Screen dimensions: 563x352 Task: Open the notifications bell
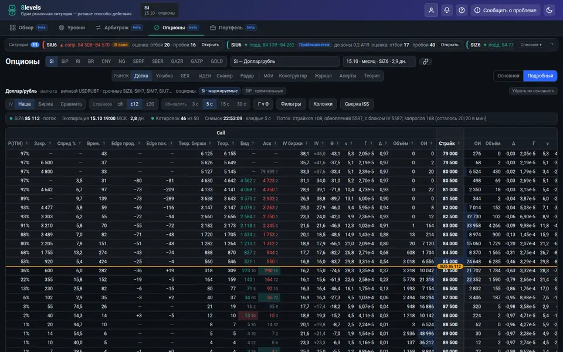click(x=447, y=10)
